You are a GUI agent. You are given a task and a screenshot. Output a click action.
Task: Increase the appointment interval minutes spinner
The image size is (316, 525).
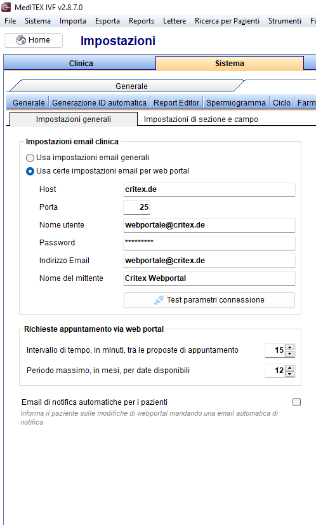coord(290,347)
